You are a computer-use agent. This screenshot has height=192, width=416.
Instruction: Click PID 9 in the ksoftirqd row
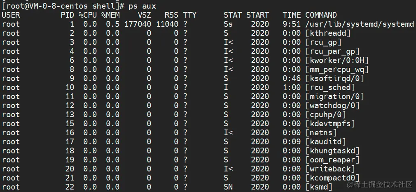pyautogui.click(x=72, y=79)
